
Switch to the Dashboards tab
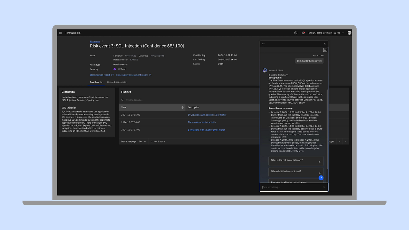[96, 82]
